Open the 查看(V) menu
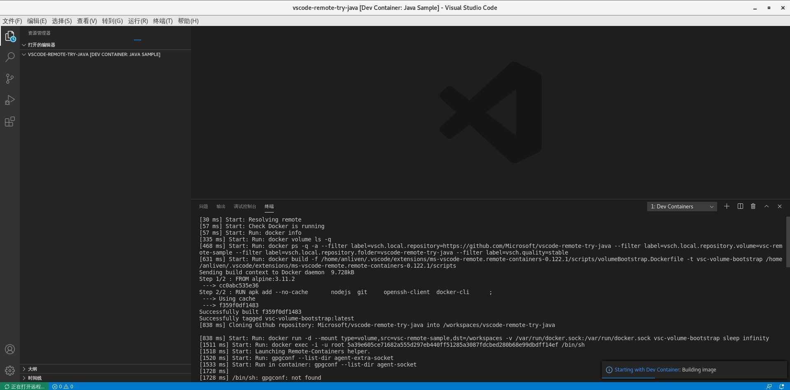The width and height of the screenshot is (790, 390). tap(87, 21)
